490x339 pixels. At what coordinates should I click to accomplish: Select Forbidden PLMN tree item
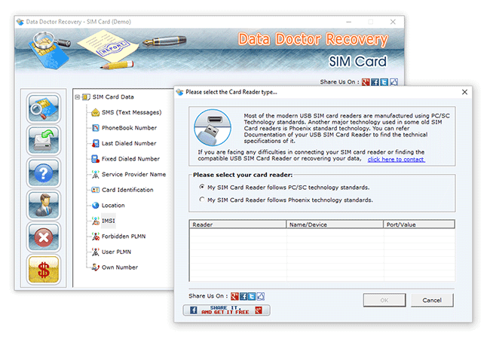[124, 237]
